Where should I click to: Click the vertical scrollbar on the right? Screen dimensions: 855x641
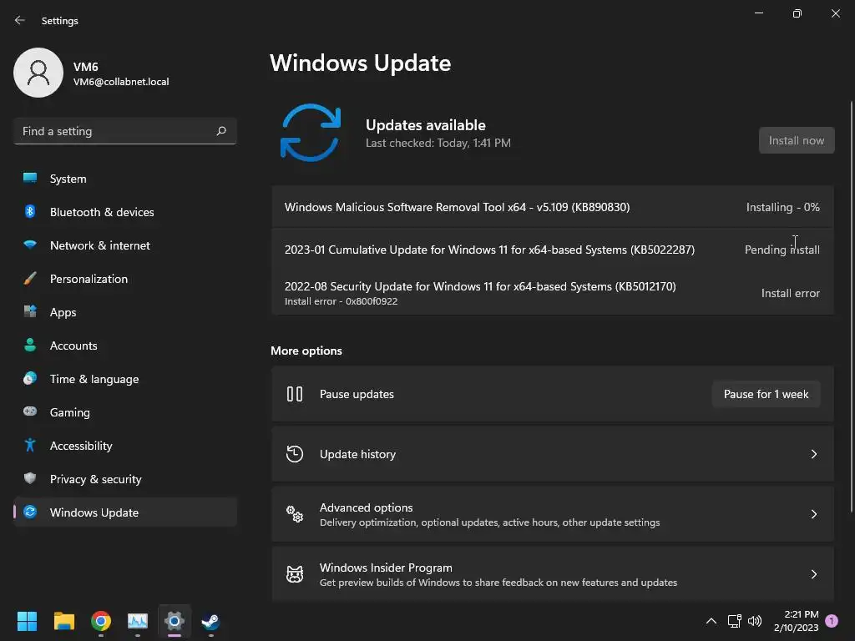(852, 306)
